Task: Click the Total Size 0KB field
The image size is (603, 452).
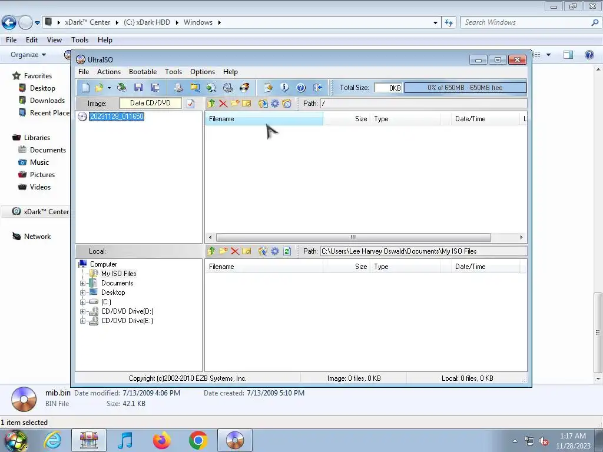Action: pyautogui.click(x=388, y=88)
